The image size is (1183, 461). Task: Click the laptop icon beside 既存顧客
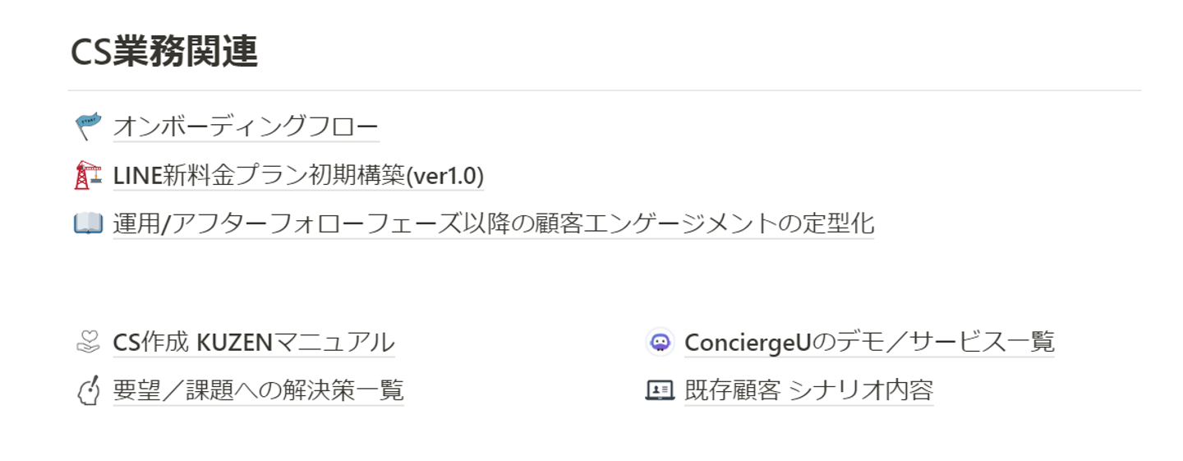tap(660, 390)
